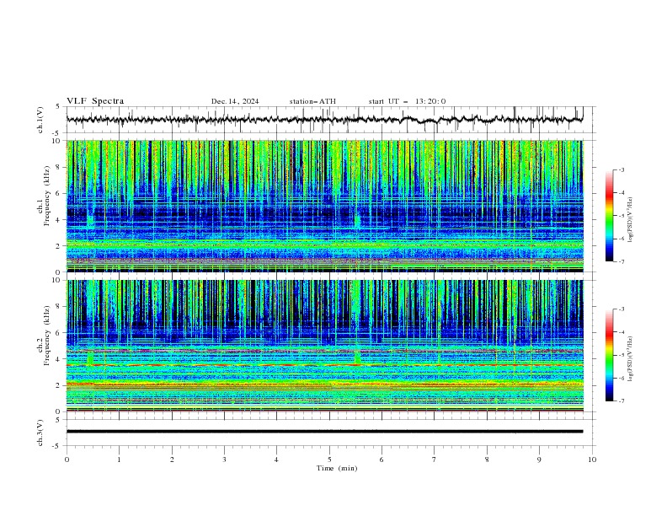Click the -5 label on ch.2 colorbar
The height and width of the screenshot is (516, 667).
[x=622, y=355]
